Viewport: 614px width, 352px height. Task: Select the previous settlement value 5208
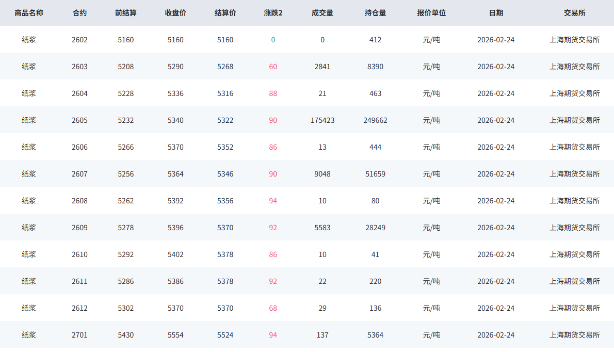(x=125, y=67)
